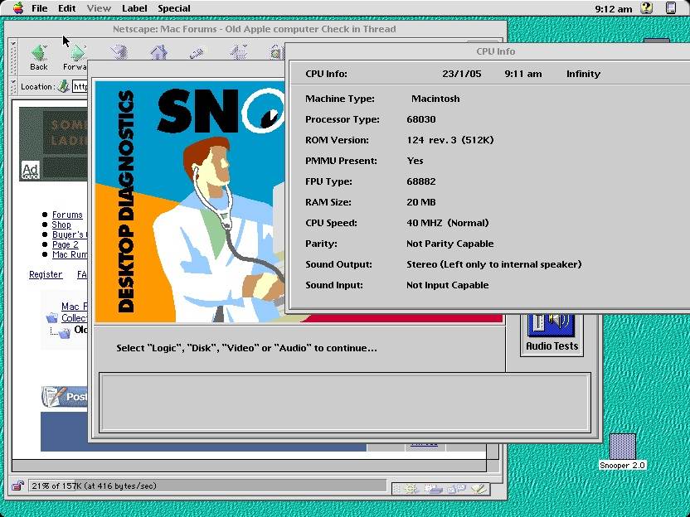Click the Snooper empty results text box
Screen dimensions: 690x517
[x=345, y=403]
